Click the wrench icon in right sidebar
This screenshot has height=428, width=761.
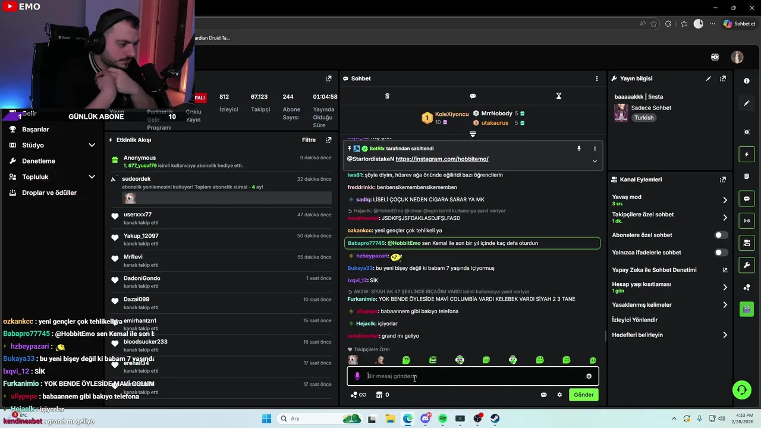click(747, 265)
